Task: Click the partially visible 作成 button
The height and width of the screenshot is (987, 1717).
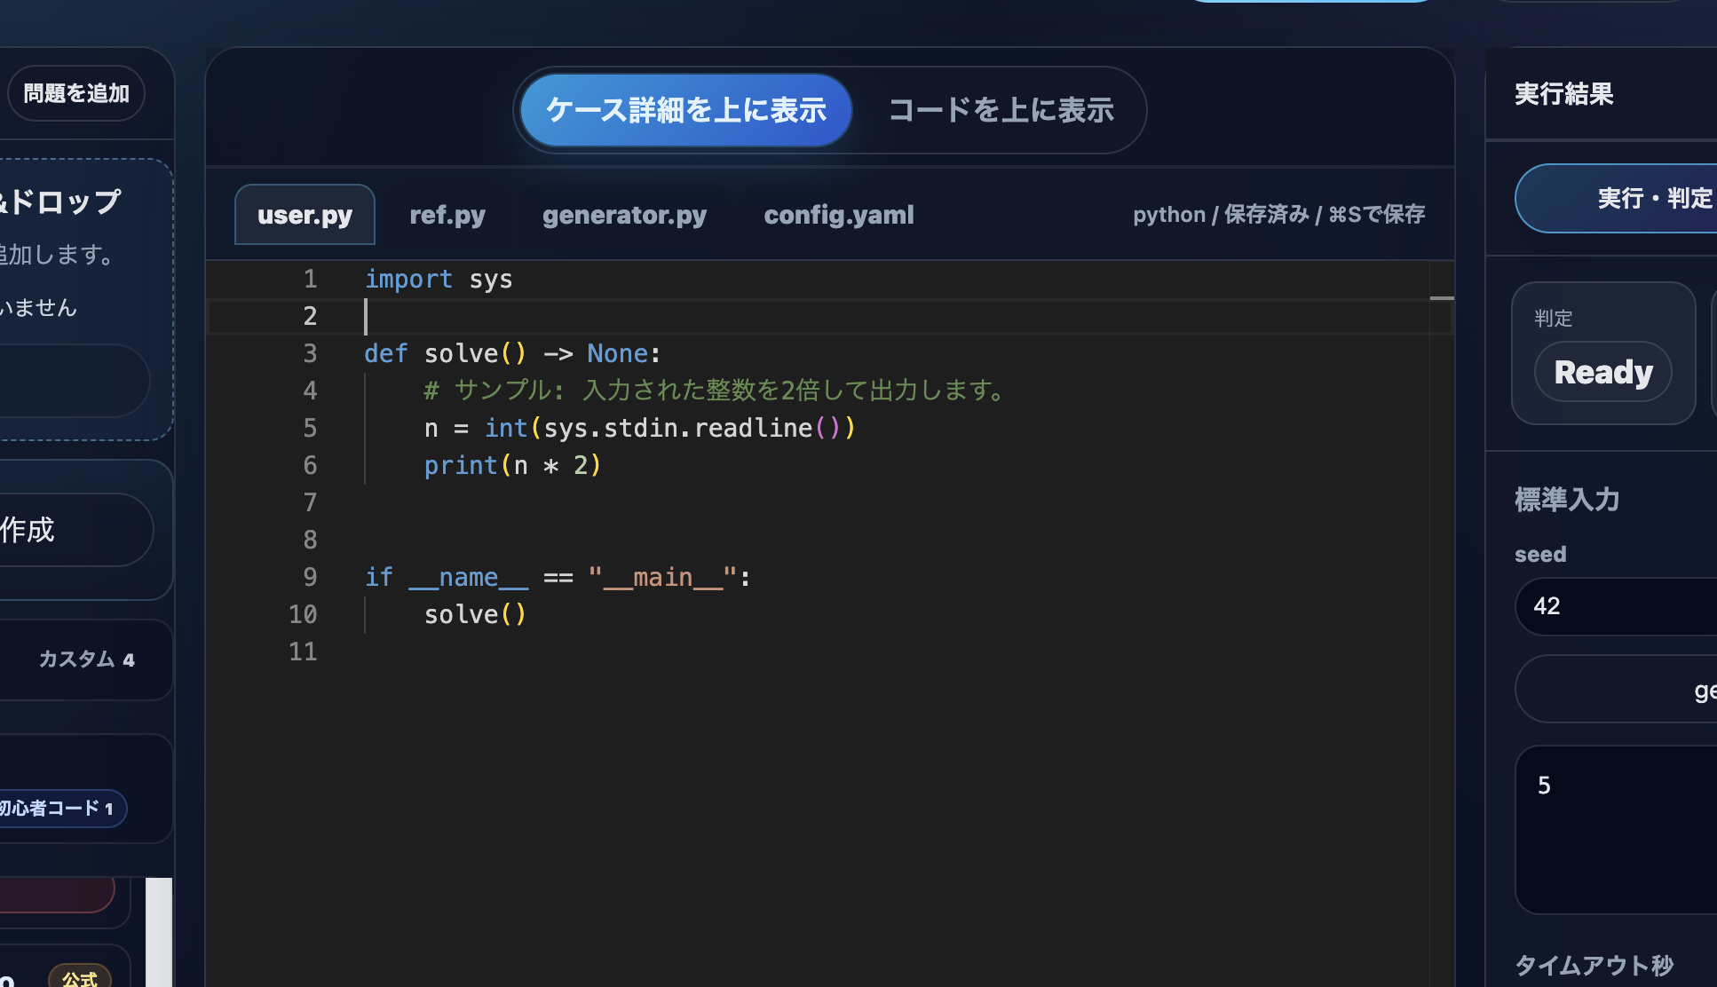Action: [75, 530]
